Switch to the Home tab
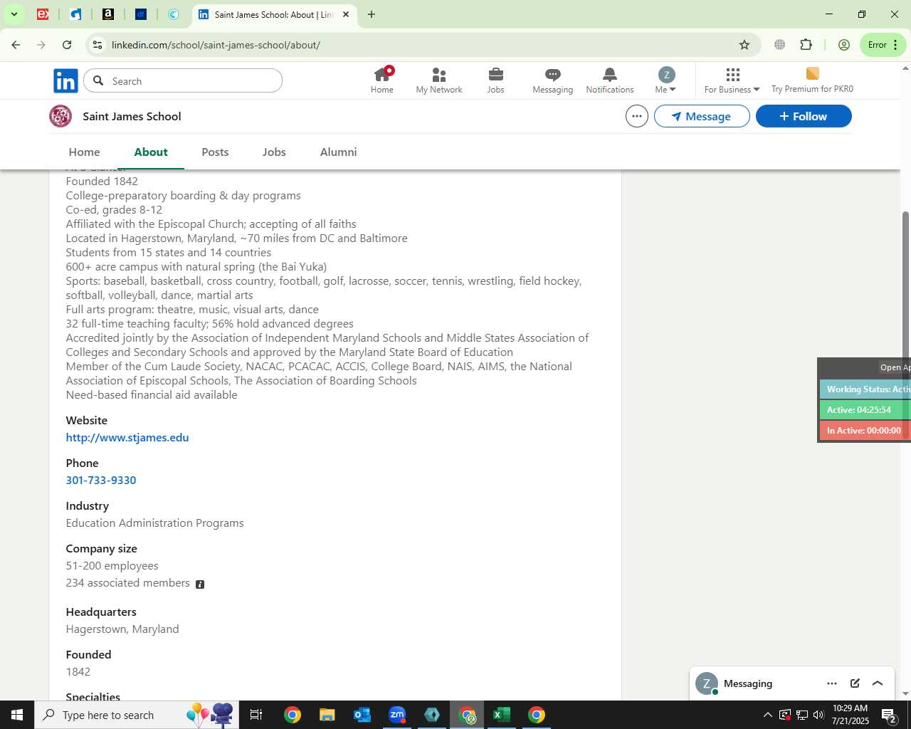 85,152
